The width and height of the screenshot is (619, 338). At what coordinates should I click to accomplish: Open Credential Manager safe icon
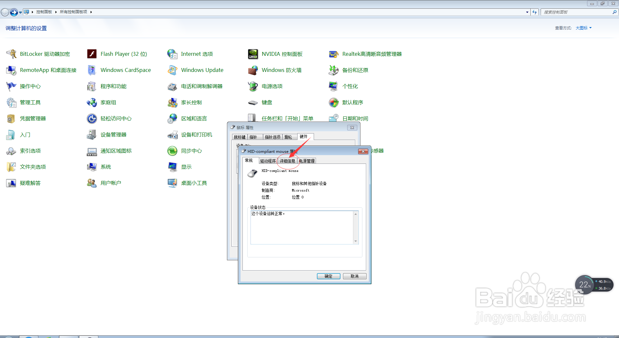(11, 118)
